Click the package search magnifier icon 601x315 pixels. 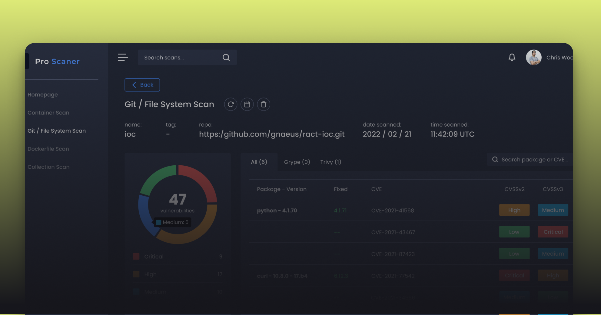(495, 160)
